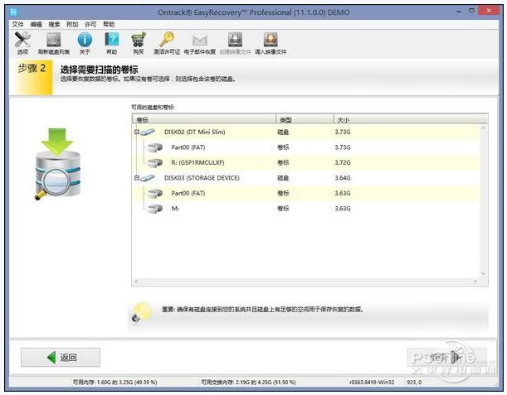Open the 关于 about info icon
This screenshot has width=507, height=395.
[85, 40]
